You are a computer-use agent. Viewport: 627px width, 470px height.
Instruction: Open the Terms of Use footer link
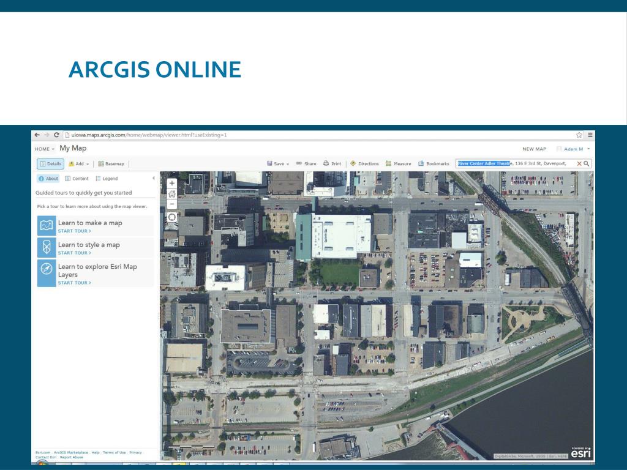(x=114, y=452)
